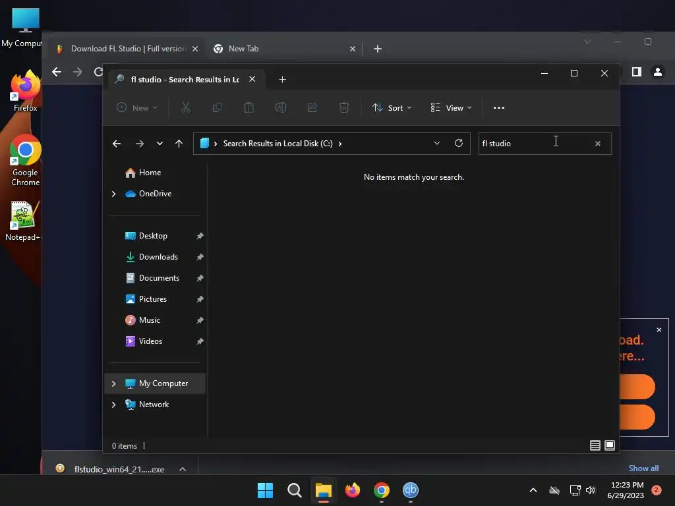
Task: Click the Rename icon in Explorer toolbar
Action: click(x=281, y=107)
